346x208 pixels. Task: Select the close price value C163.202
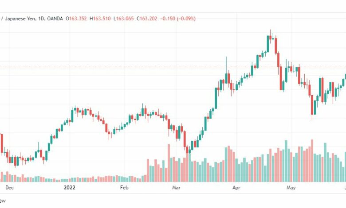point(147,19)
